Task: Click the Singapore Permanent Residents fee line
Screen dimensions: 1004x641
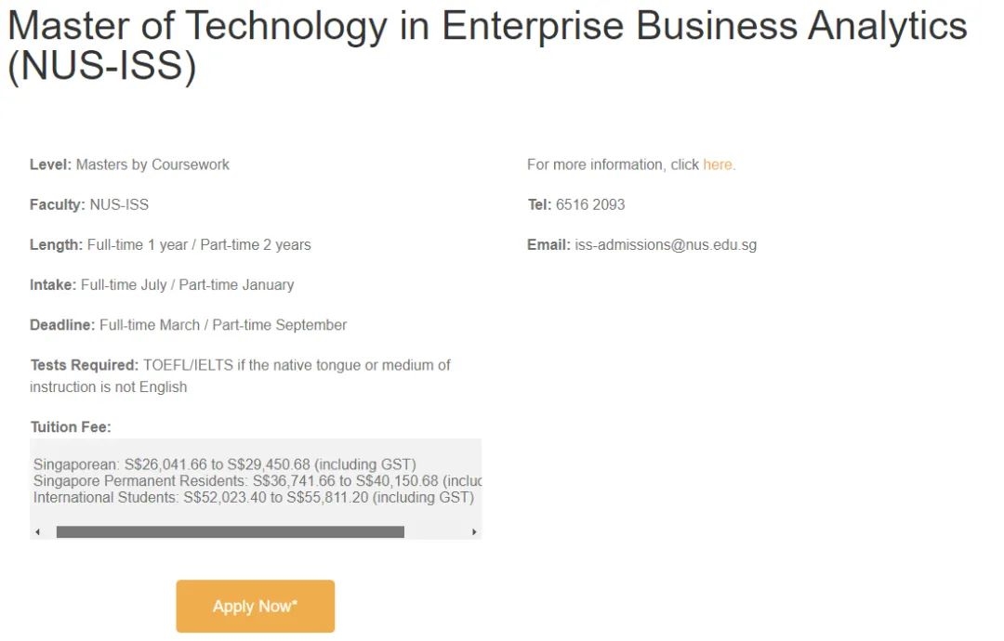Action: click(257, 480)
